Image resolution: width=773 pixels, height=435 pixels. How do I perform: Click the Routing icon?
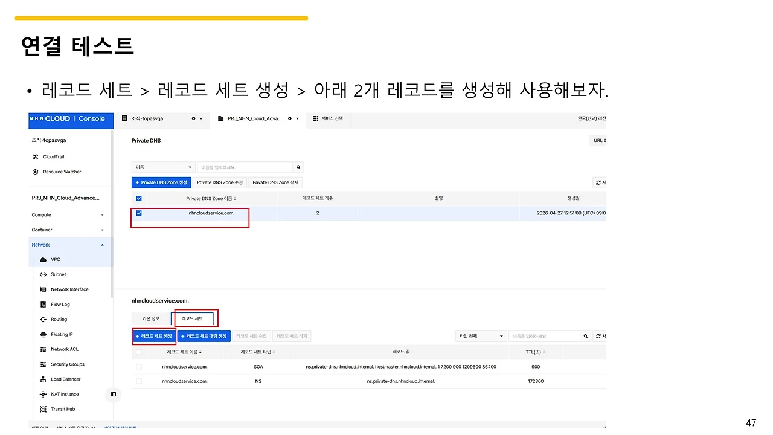point(43,320)
